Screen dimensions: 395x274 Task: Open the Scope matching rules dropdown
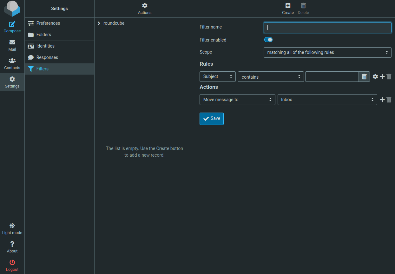tap(327, 52)
